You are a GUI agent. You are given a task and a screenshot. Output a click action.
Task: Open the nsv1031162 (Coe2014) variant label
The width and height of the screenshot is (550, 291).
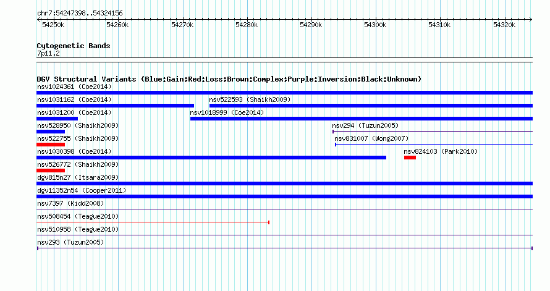tap(74, 99)
